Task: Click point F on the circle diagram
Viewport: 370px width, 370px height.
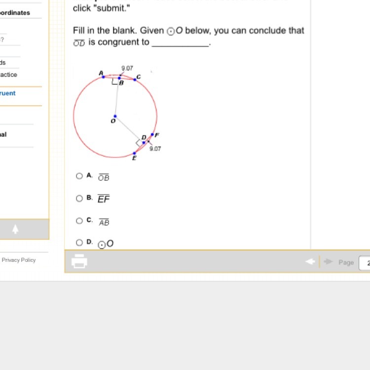Action: (x=152, y=135)
